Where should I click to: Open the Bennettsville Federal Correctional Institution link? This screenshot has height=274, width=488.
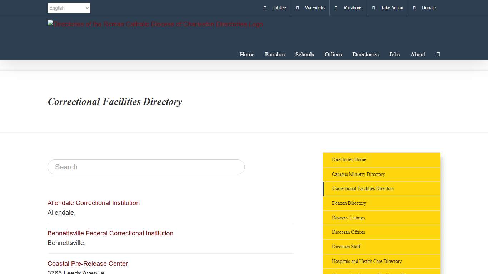click(110, 233)
